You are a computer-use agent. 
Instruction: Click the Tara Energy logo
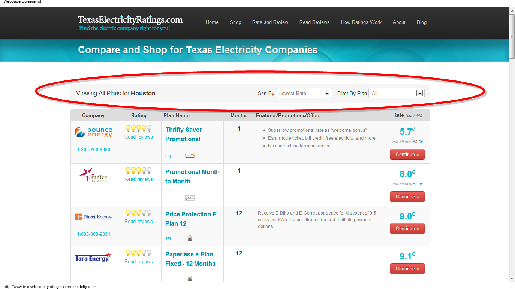[x=93, y=257]
